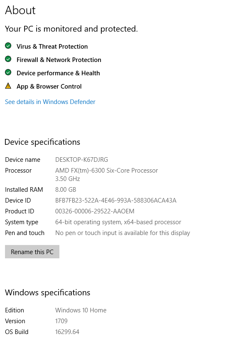Viewport: 233px width, 339px height.
Task: Select the App & Browser Control label
Action: 49,87
